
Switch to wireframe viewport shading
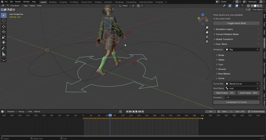tap(252, 6)
